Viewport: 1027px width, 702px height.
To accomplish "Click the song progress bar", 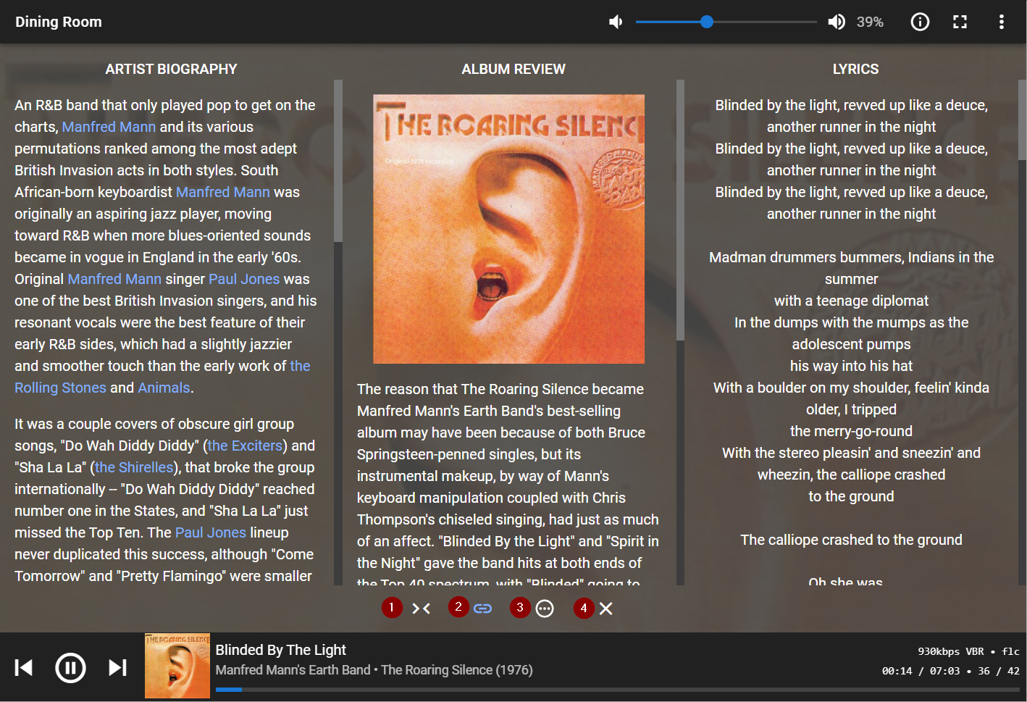I will 617,690.
